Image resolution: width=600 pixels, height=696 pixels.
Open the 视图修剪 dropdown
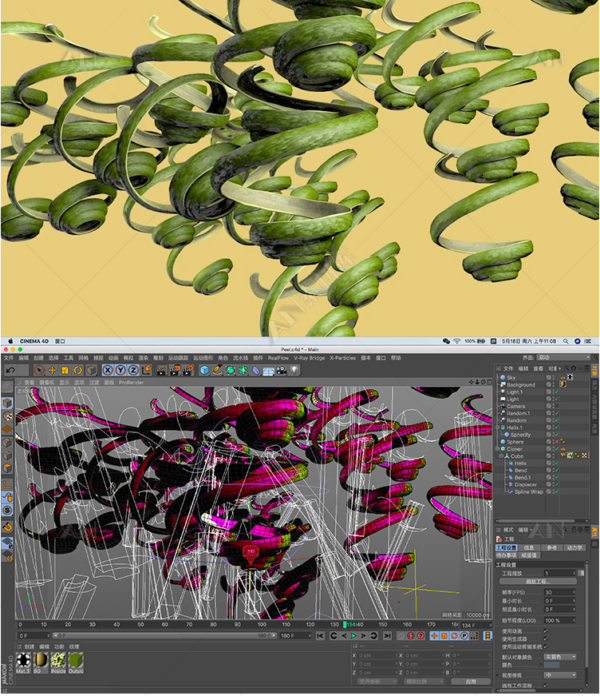point(560,675)
